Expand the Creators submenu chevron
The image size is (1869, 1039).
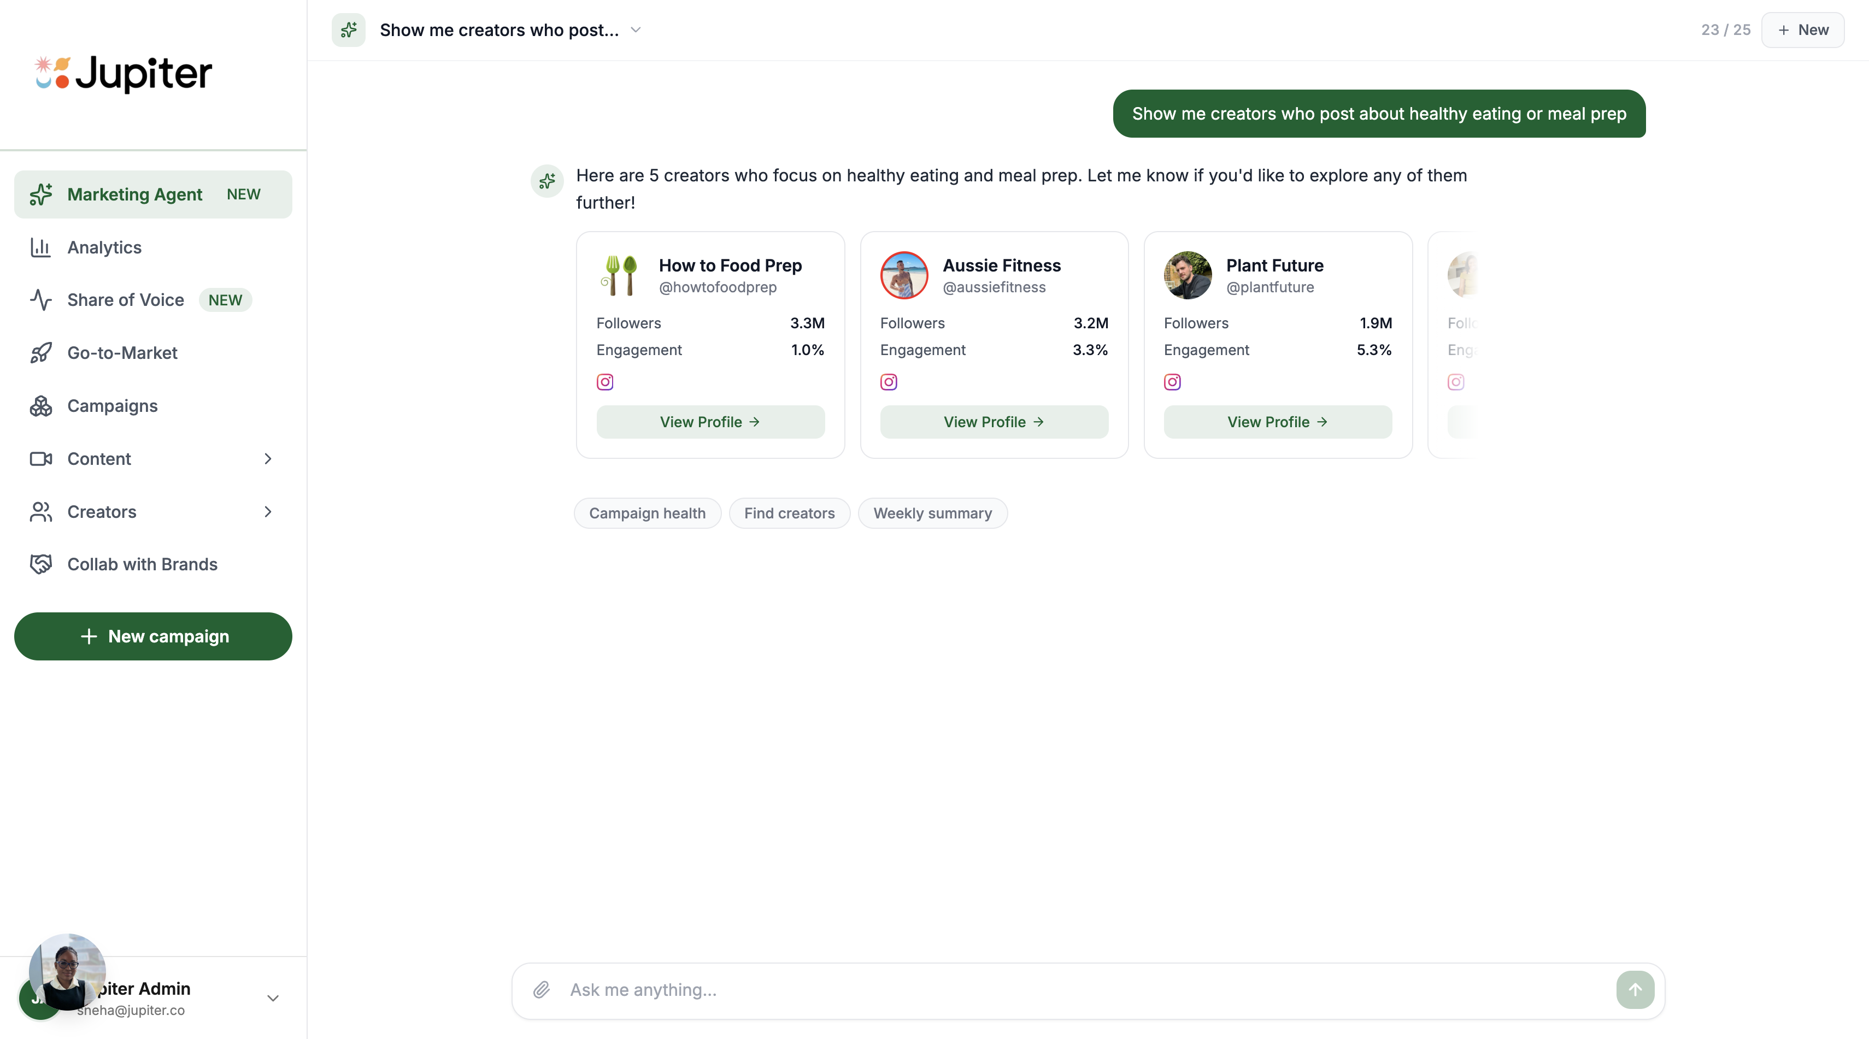point(268,512)
